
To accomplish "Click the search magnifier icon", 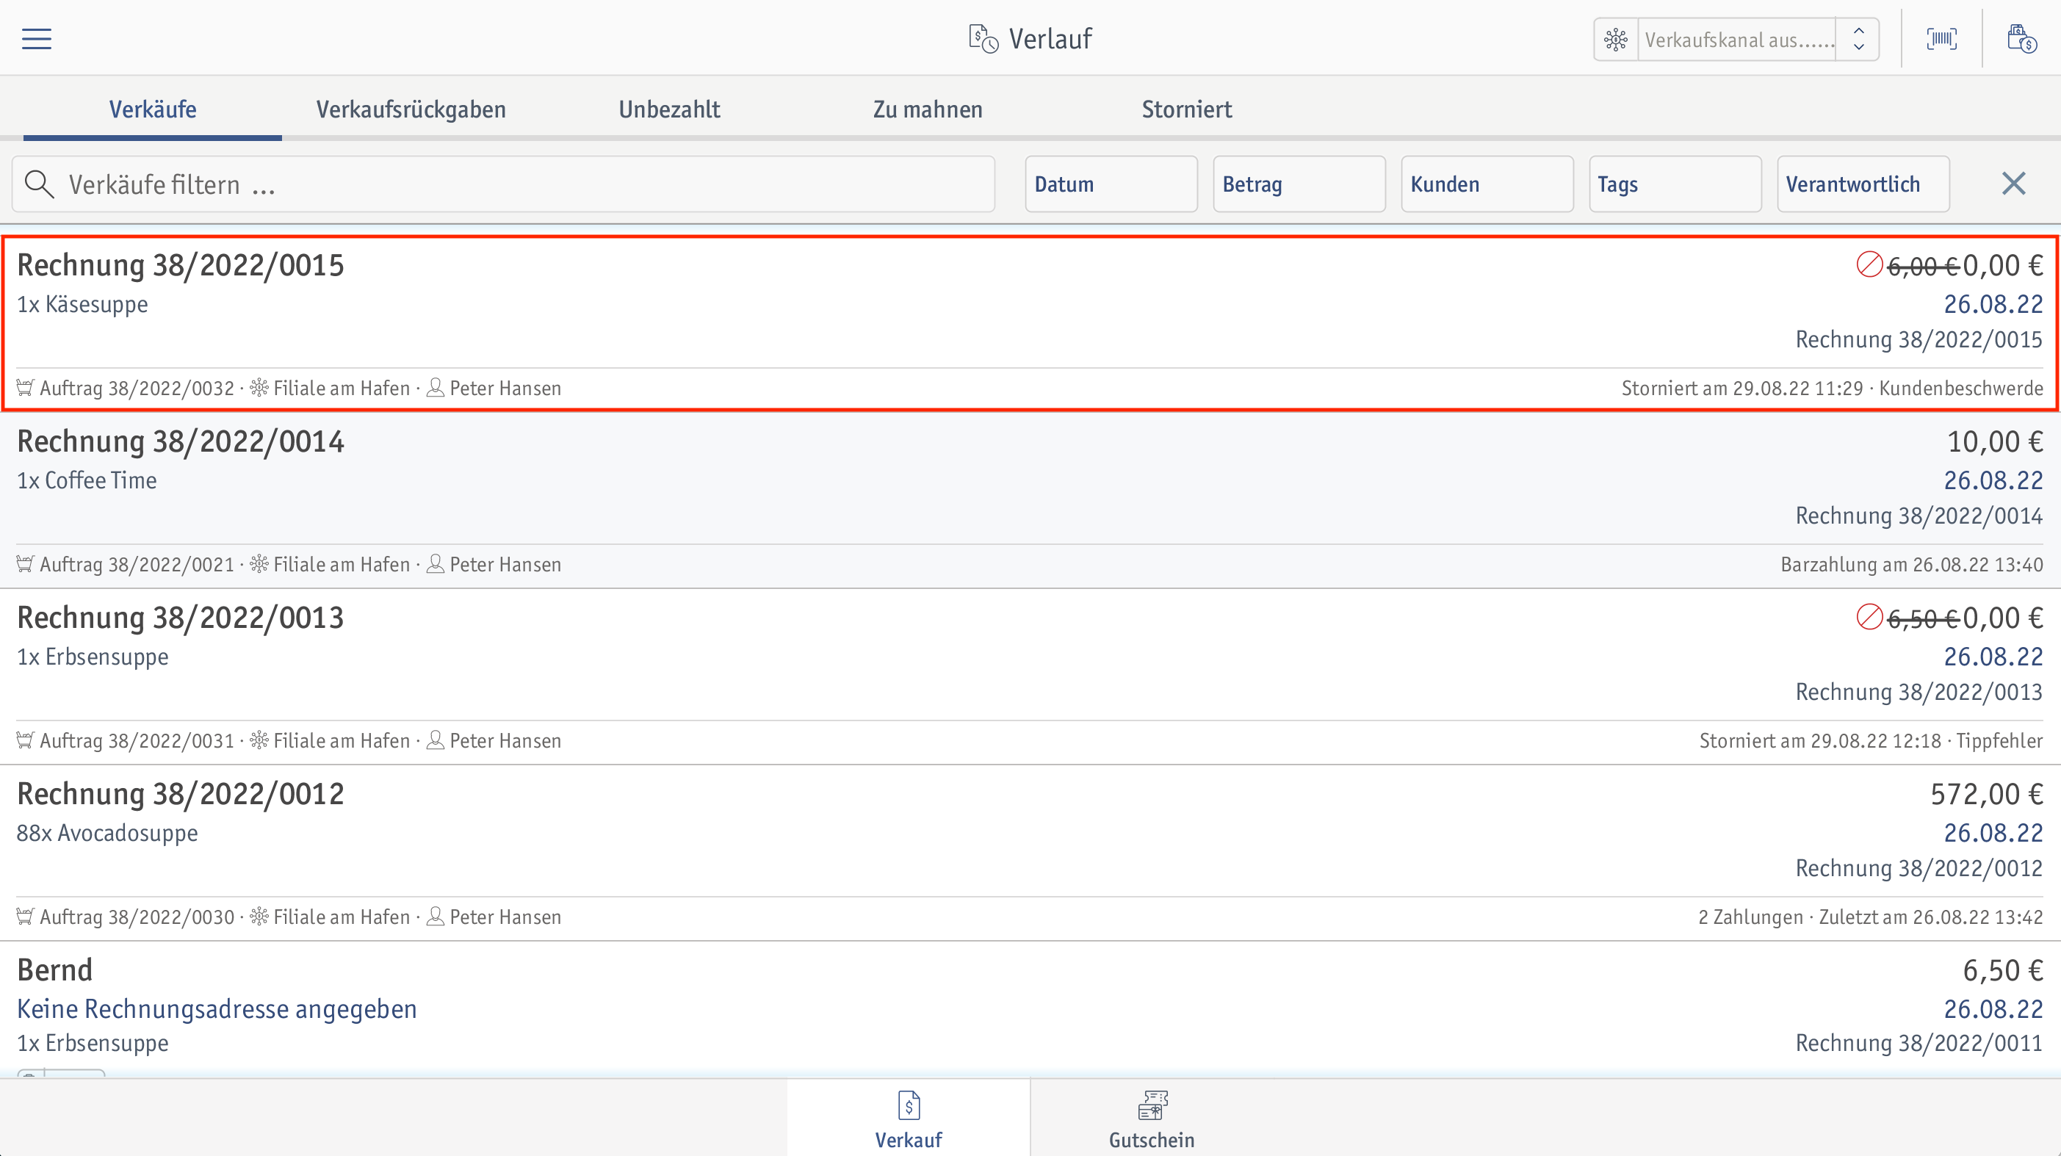I will 38,184.
